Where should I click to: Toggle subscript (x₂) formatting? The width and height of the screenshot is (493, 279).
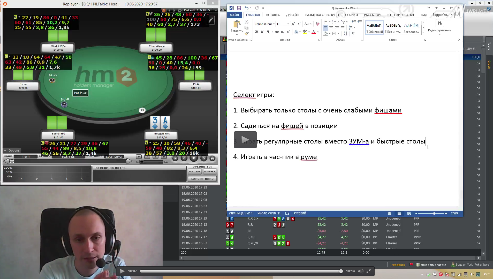[283, 32]
